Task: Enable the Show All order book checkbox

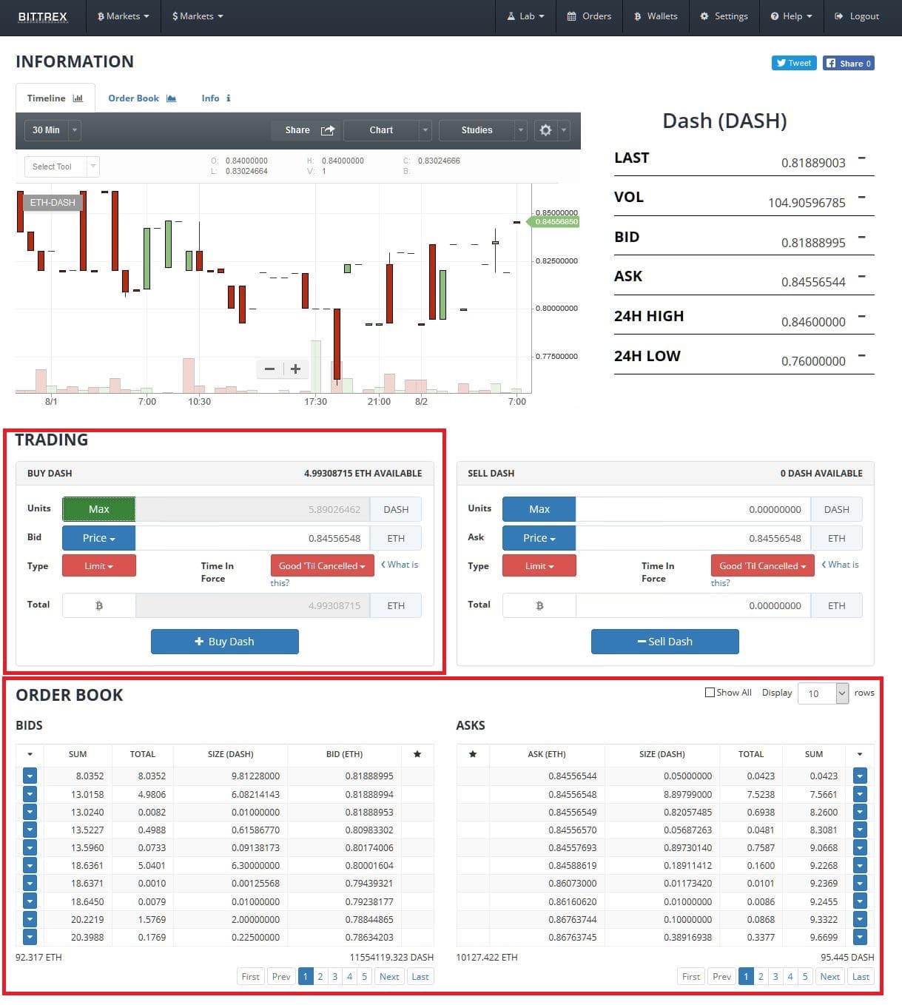Action: [708, 692]
